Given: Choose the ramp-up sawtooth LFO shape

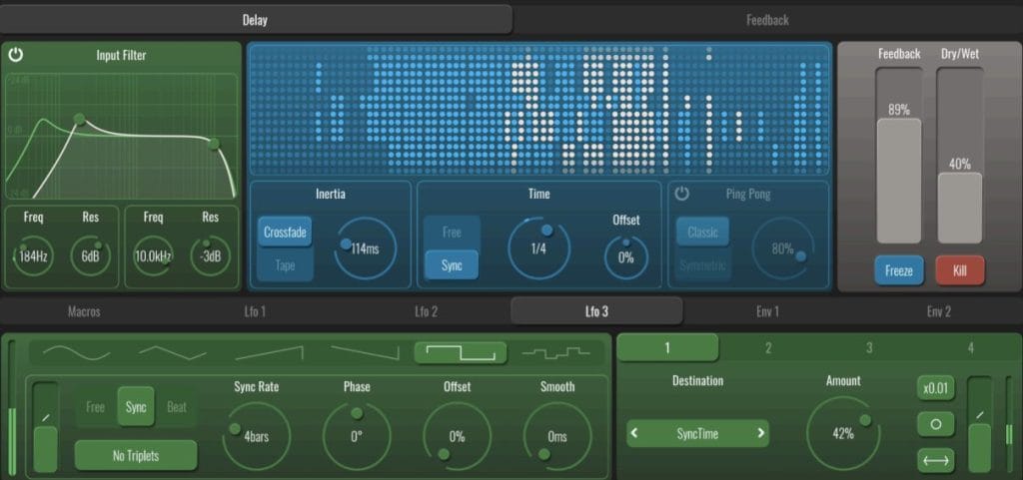Looking at the screenshot, I should tap(268, 352).
